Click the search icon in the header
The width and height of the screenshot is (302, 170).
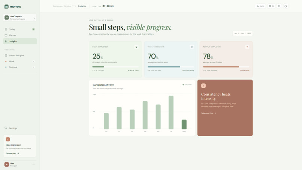click(279, 6)
